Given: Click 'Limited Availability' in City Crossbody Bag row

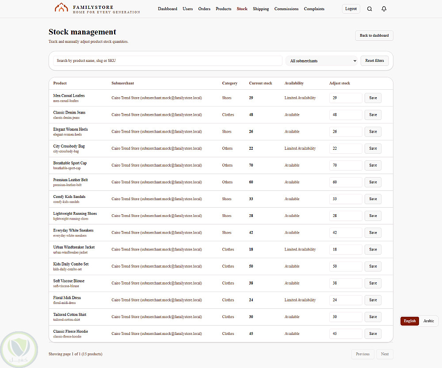Looking at the screenshot, I should 300,148.
